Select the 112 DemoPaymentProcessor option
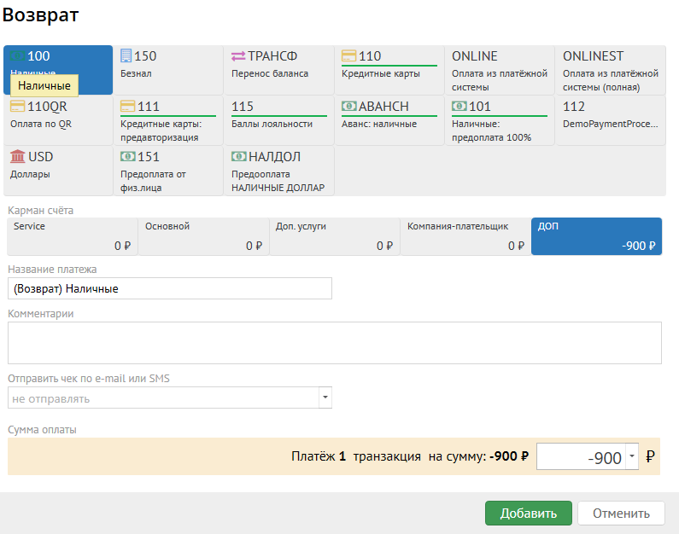Screen dimensions: 679x534 click(610, 120)
